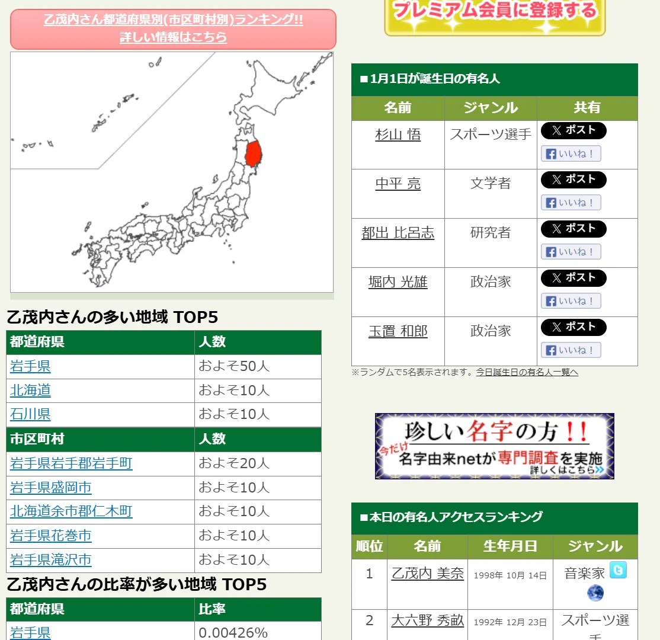Open the 岩手県滝沢市 link
The image size is (660, 640).
pyautogui.click(x=50, y=560)
